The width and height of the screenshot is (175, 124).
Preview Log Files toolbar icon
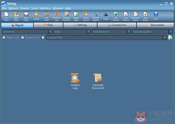[86, 16]
